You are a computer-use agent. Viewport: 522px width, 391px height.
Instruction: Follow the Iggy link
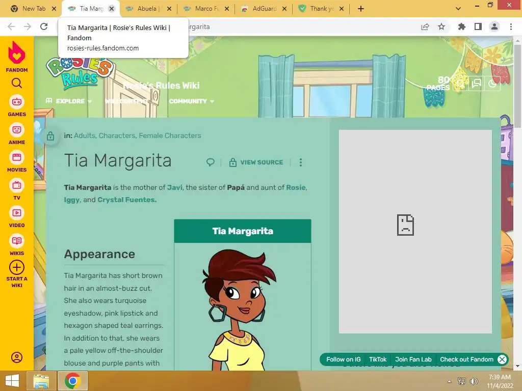[x=71, y=200]
